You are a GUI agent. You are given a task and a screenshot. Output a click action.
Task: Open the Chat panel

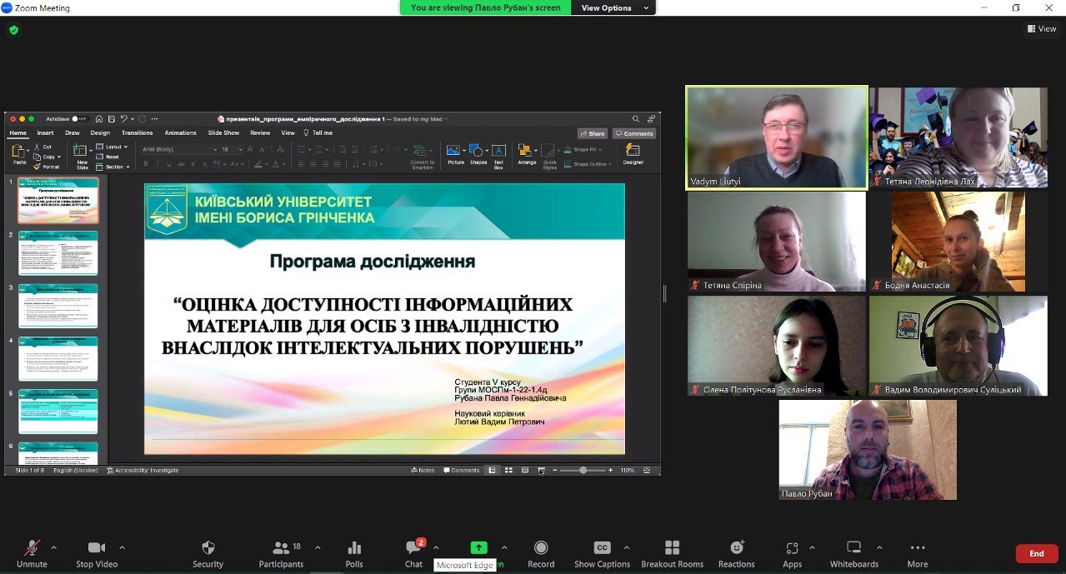413,552
